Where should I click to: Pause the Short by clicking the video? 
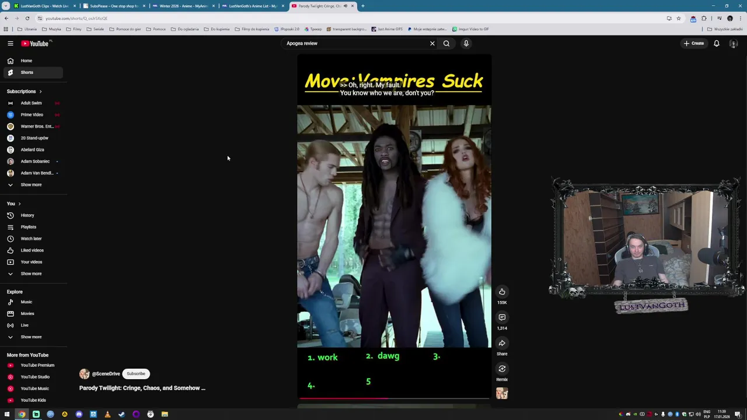pyautogui.click(x=394, y=226)
